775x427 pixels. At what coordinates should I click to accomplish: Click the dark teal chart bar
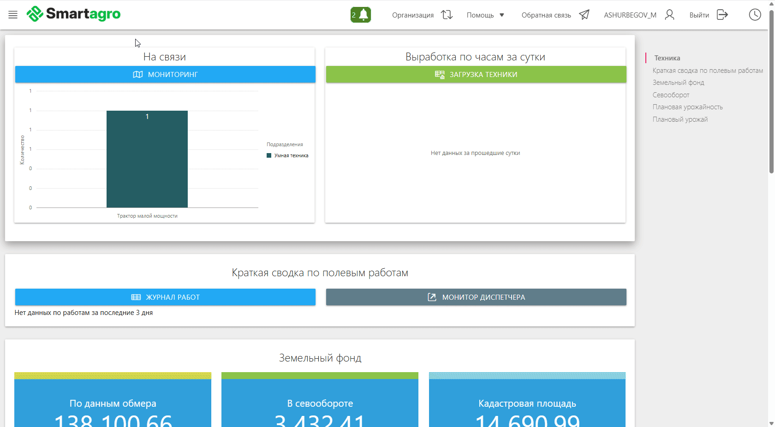click(147, 159)
